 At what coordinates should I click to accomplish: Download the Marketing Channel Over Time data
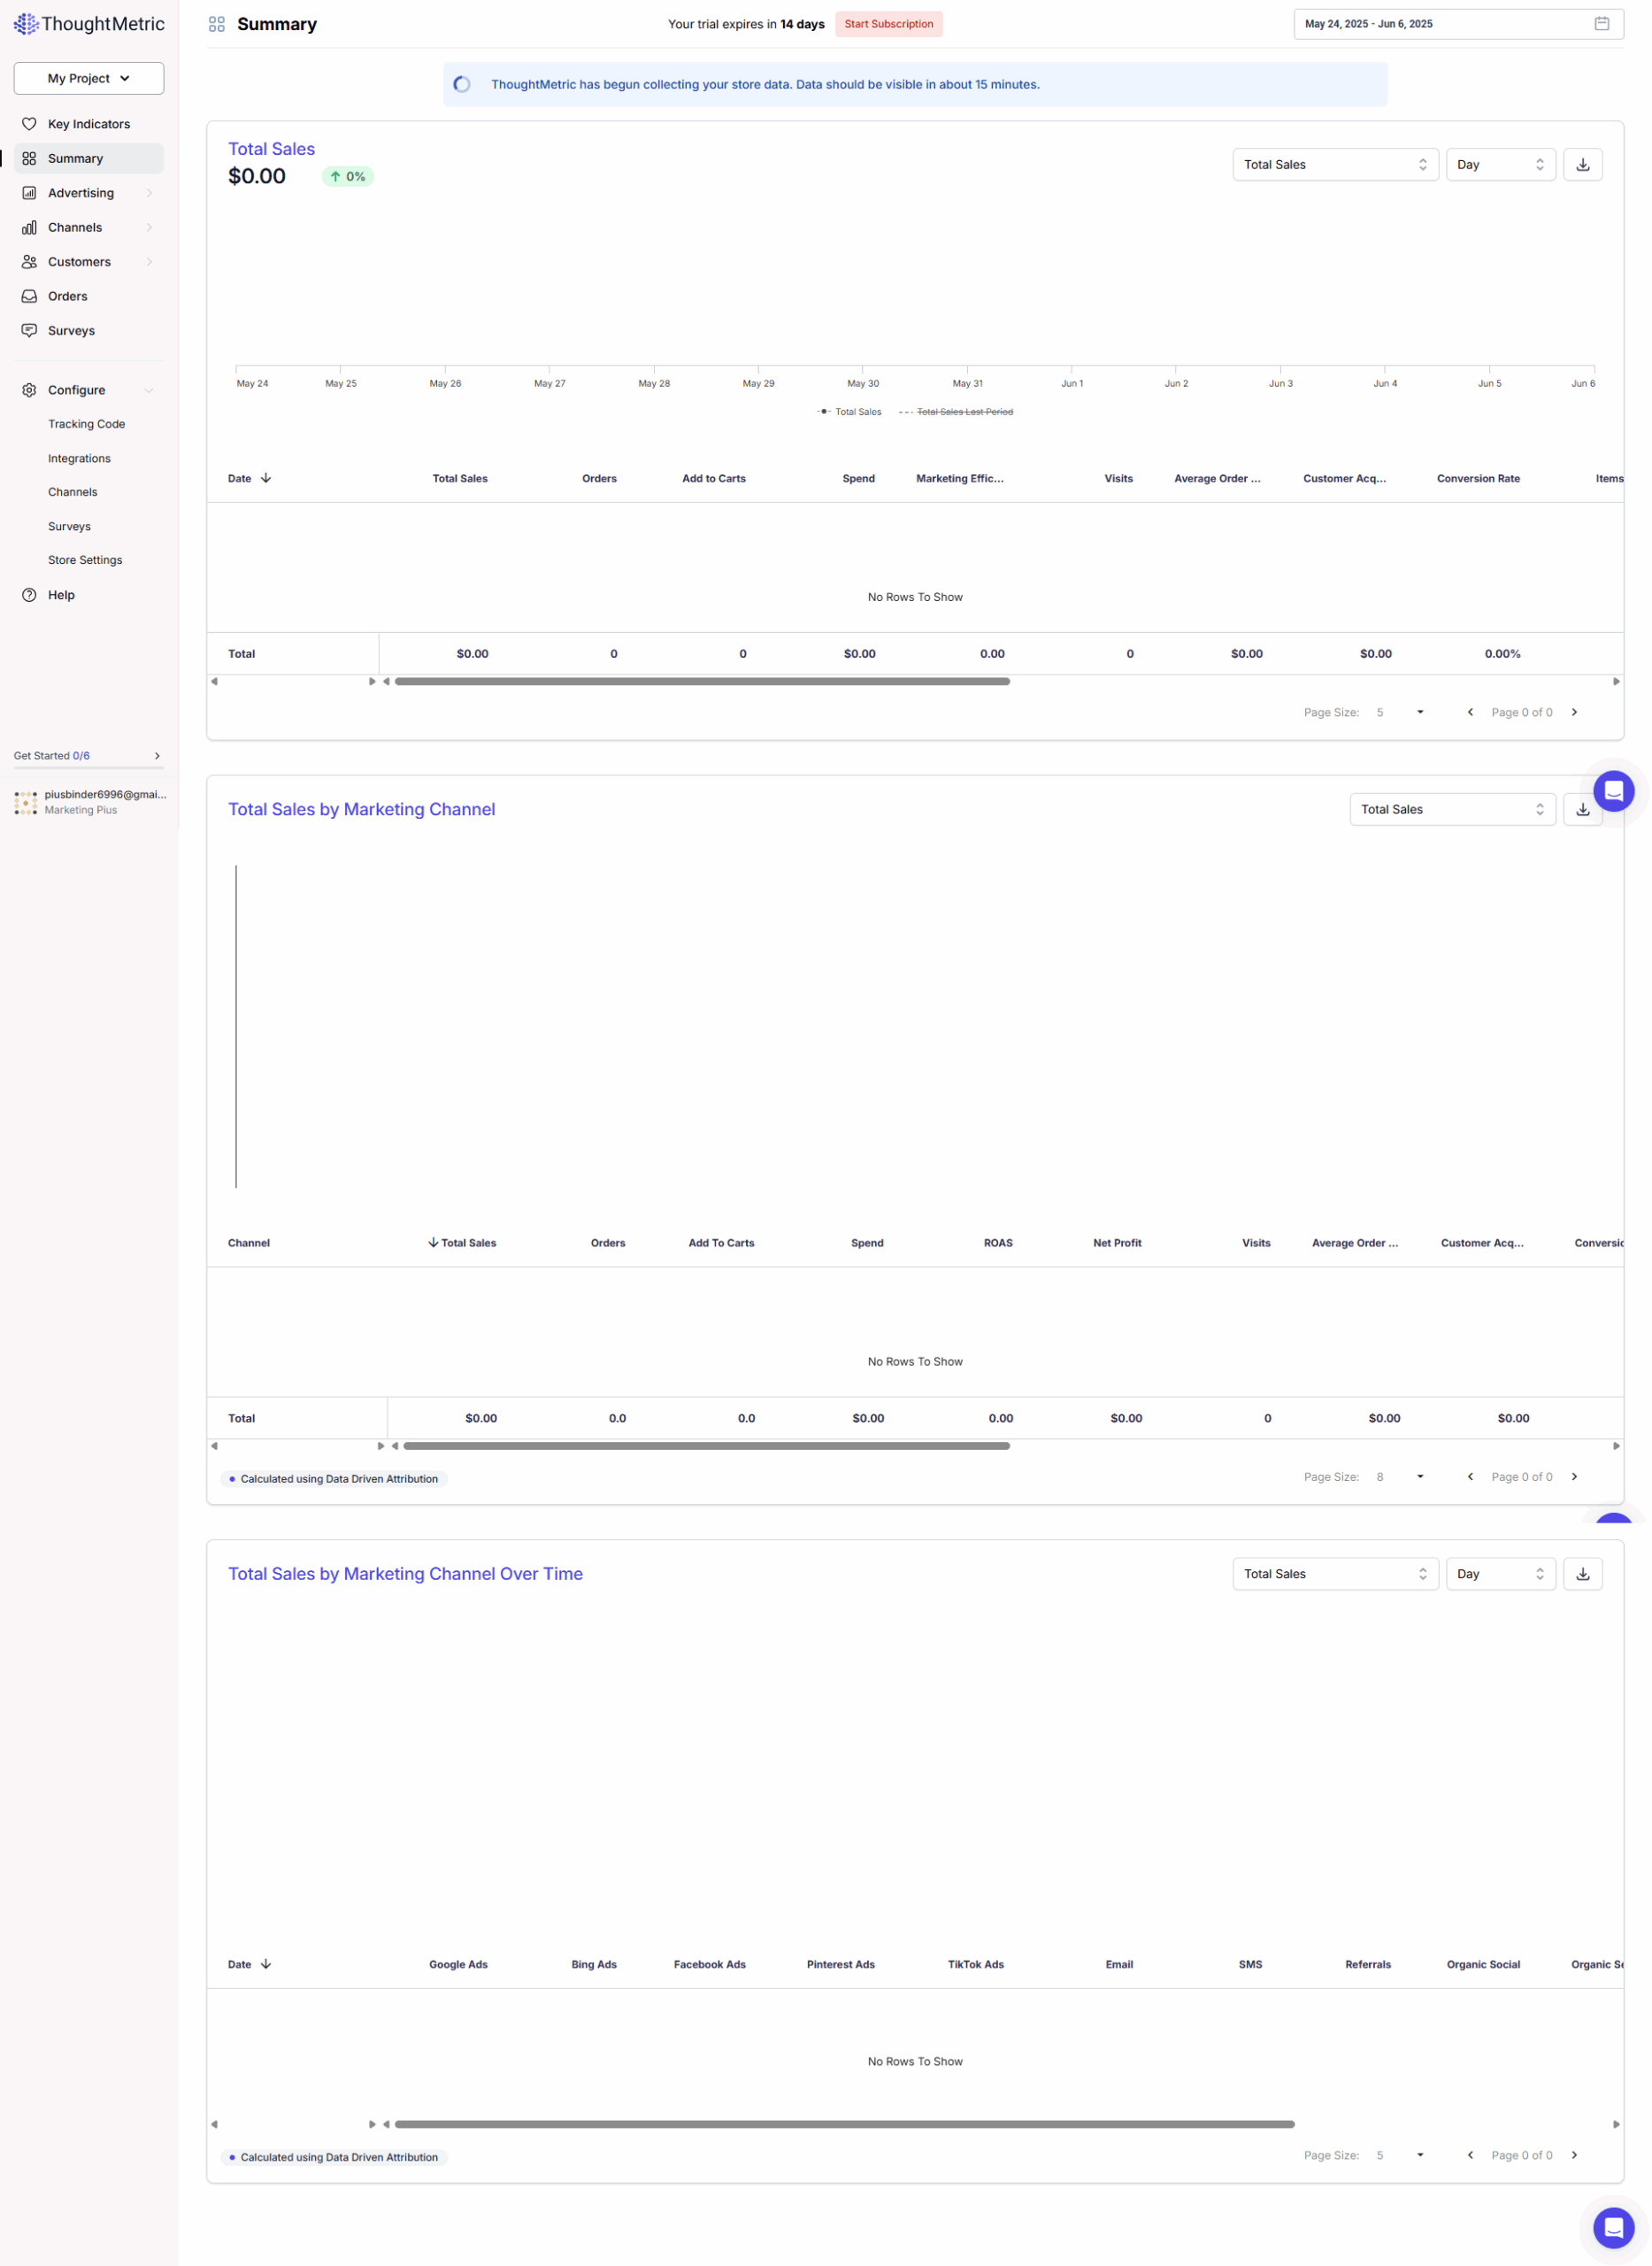coord(1582,1574)
